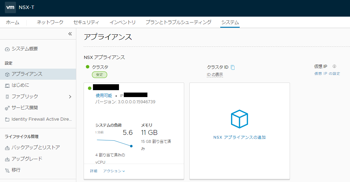The width and height of the screenshot is (350, 182).
Task: Click the 15 GB 割り当て済み text
Action: [x=156, y=145]
